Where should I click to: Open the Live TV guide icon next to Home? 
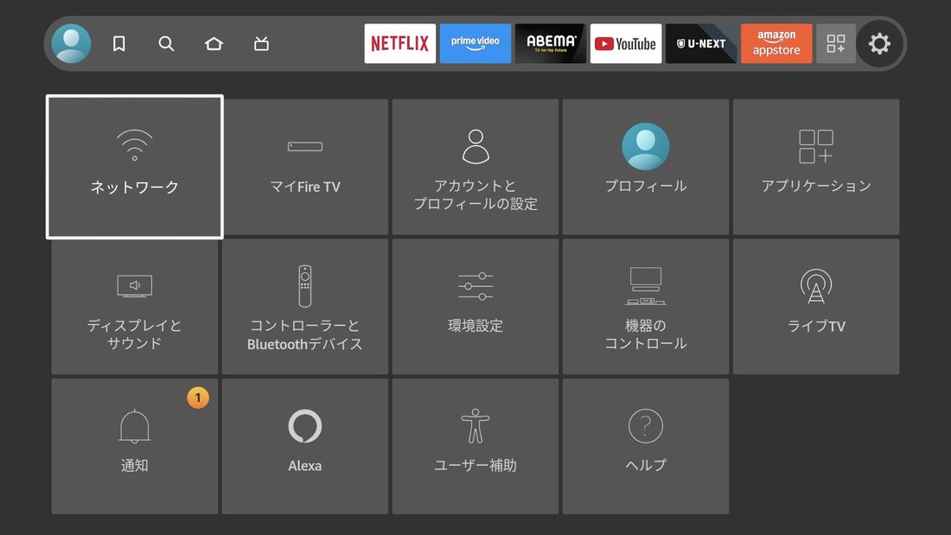point(260,42)
